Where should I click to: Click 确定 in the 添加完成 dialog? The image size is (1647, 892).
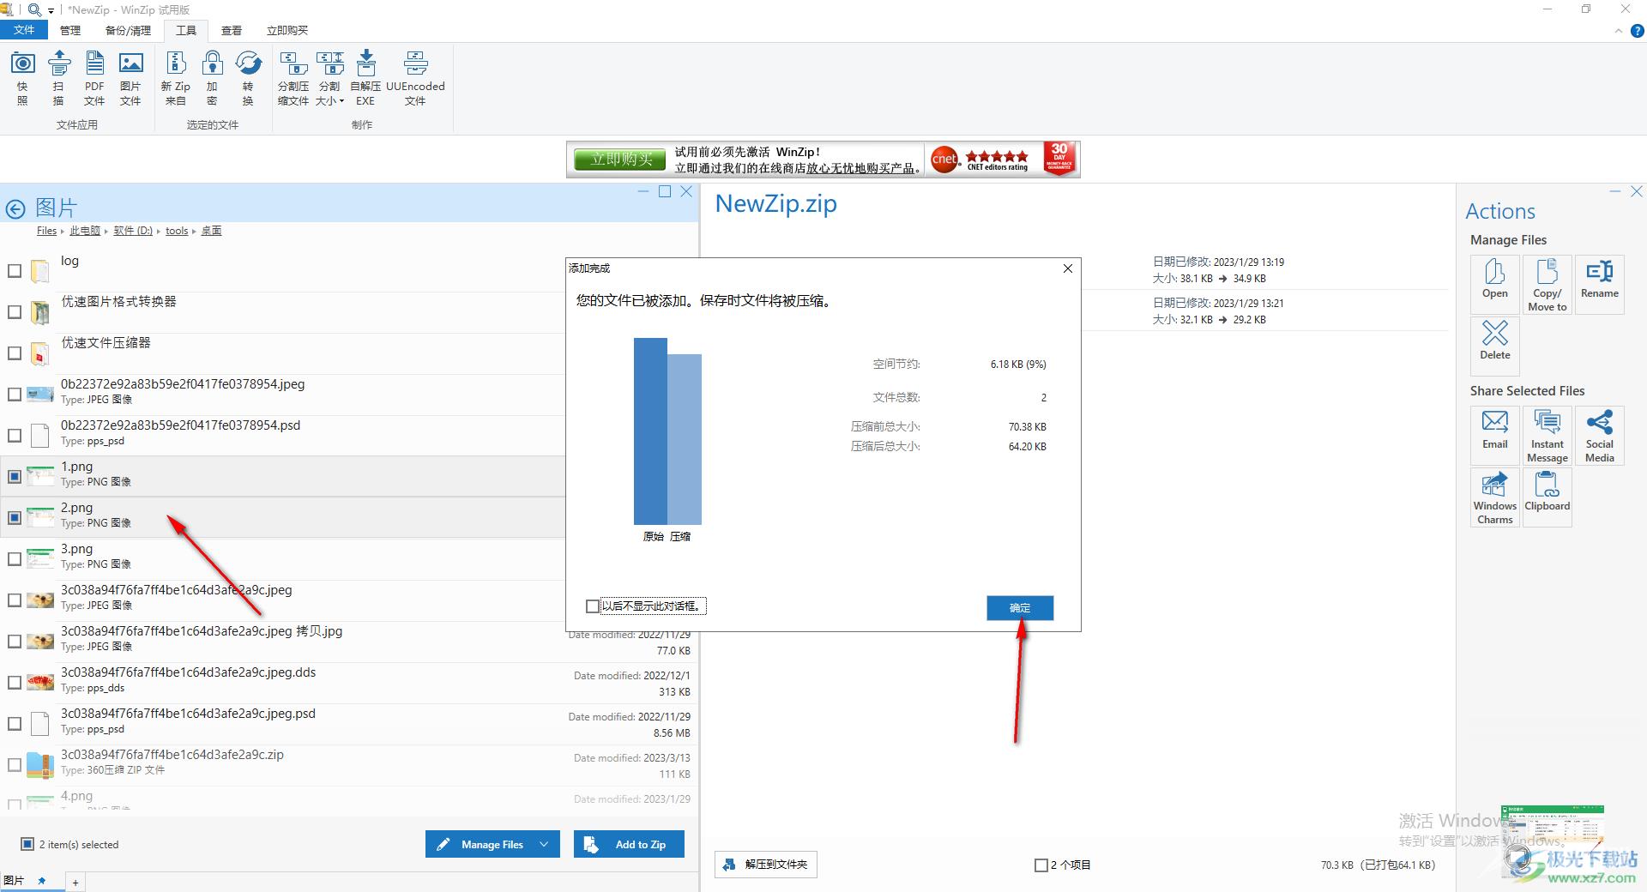pyautogui.click(x=1020, y=607)
